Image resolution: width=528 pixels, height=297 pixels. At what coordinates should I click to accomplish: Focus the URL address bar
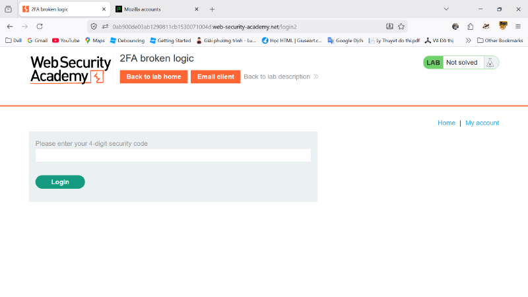[247, 26]
